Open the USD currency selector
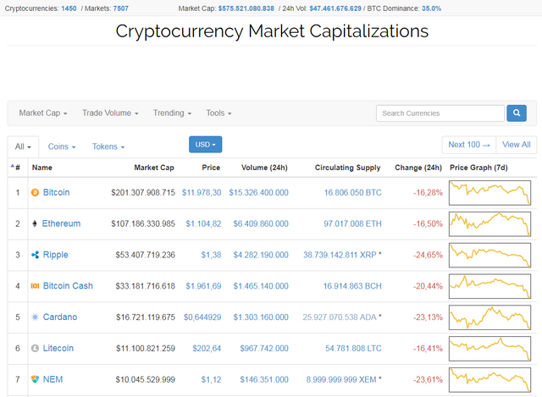The image size is (542, 397). click(x=205, y=145)
